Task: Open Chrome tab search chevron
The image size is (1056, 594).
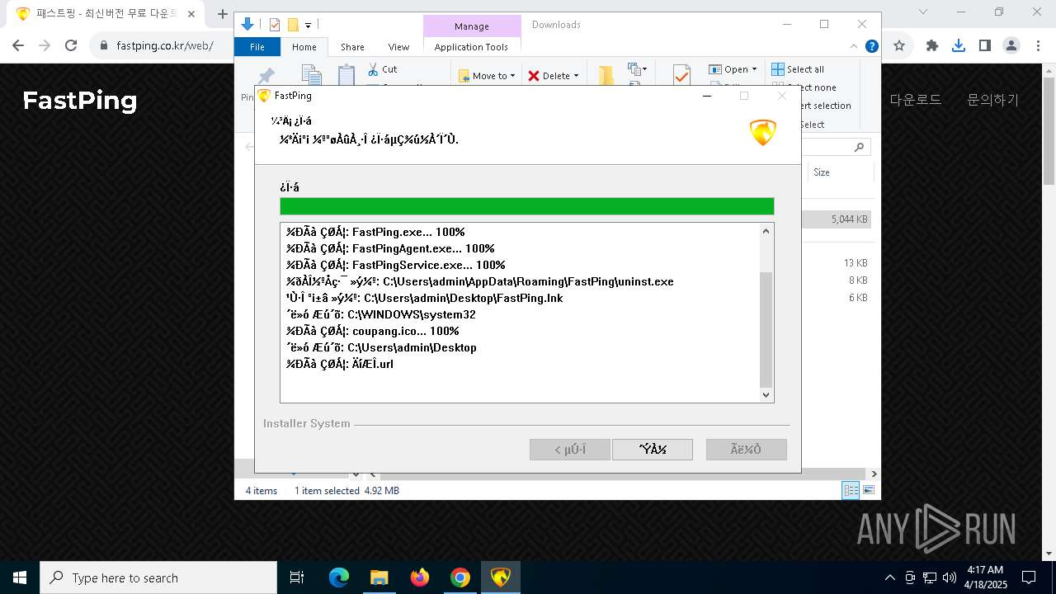Action: tap(923, 12)
